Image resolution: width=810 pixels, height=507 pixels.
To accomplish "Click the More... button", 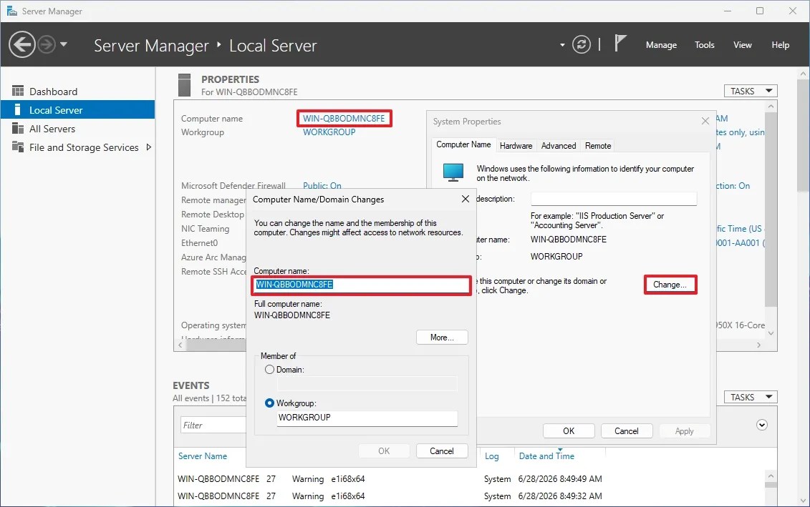I will [x=442, y=338].
